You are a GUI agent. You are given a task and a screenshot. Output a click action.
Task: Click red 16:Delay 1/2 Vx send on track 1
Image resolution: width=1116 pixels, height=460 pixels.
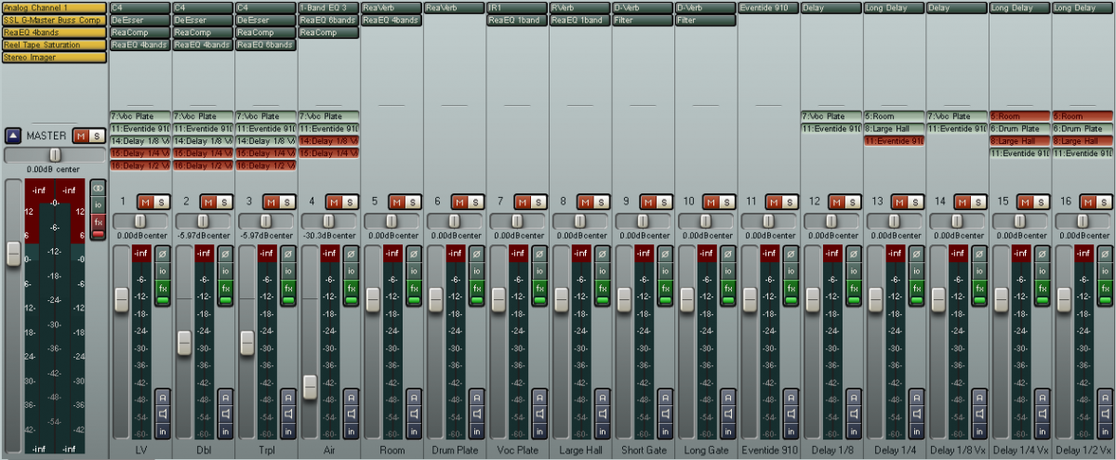coord(139,164)
